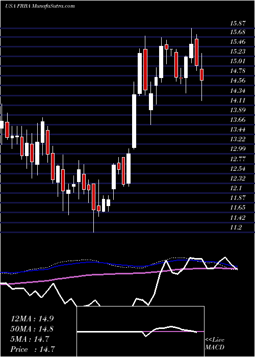The image size is (255, 357).
Task: Click the 13.66 price axis label
Action: click(x=238, y=119)
